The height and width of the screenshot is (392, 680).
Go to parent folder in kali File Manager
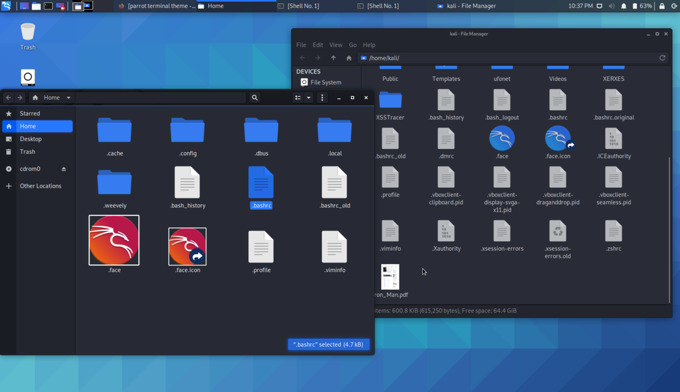coord(333,58)
